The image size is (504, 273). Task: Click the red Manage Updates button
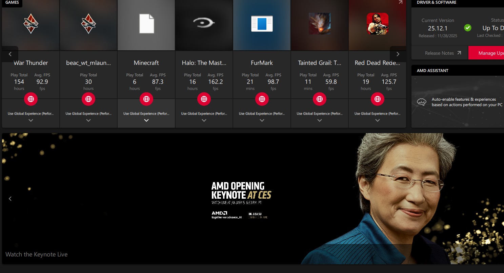click(x=486, y=53)
